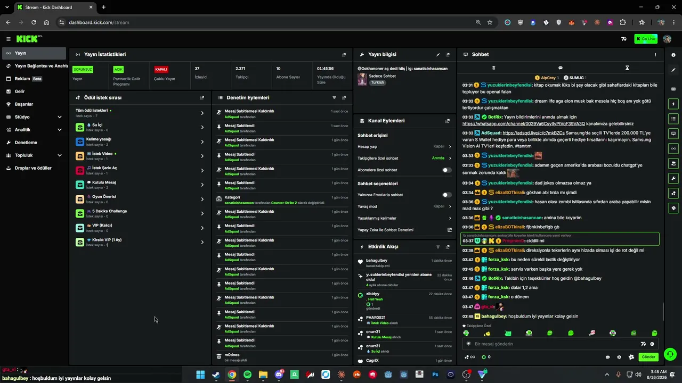Open Reklam Beta in the sidebar
Screen dimensions: 682x383
[34, 79]
